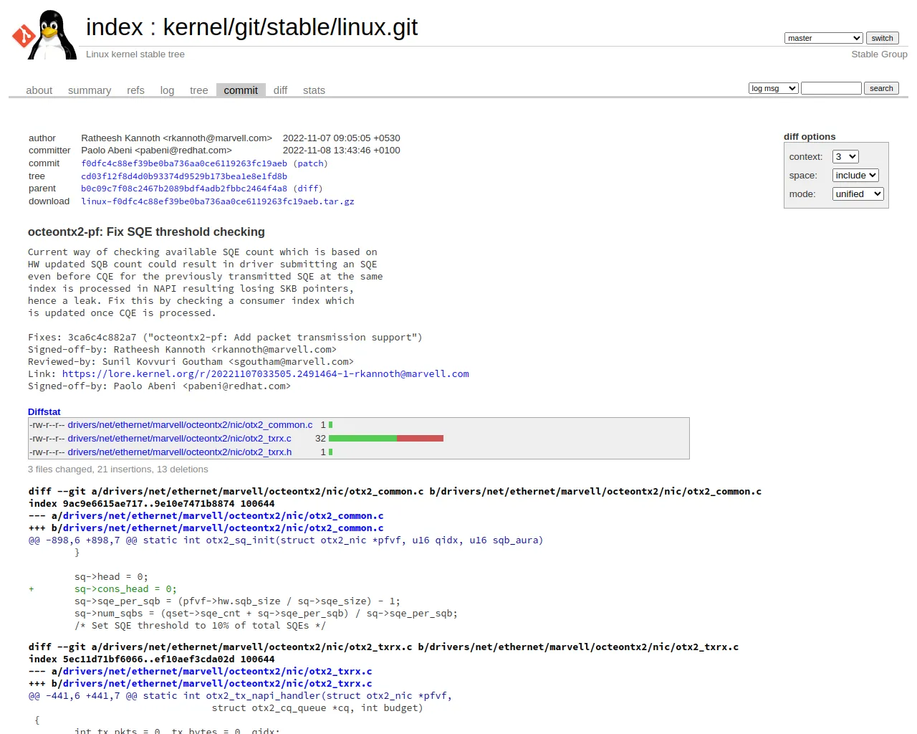The image size is (917, 734).
Task: Open the a/ otx2_common.c diff header link
Action: point(223,516)
